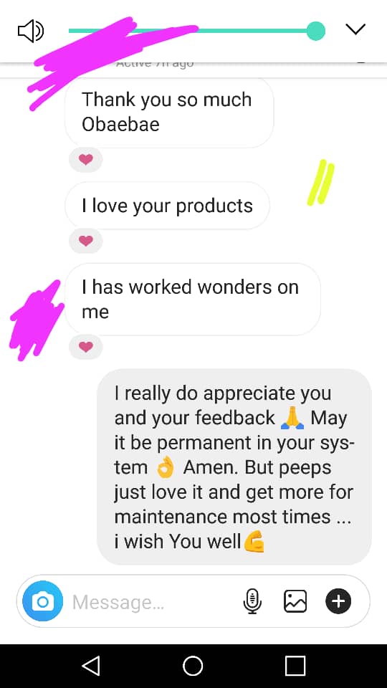
Task: Tap the "Active" status header text
Action: tap(155, 64)
